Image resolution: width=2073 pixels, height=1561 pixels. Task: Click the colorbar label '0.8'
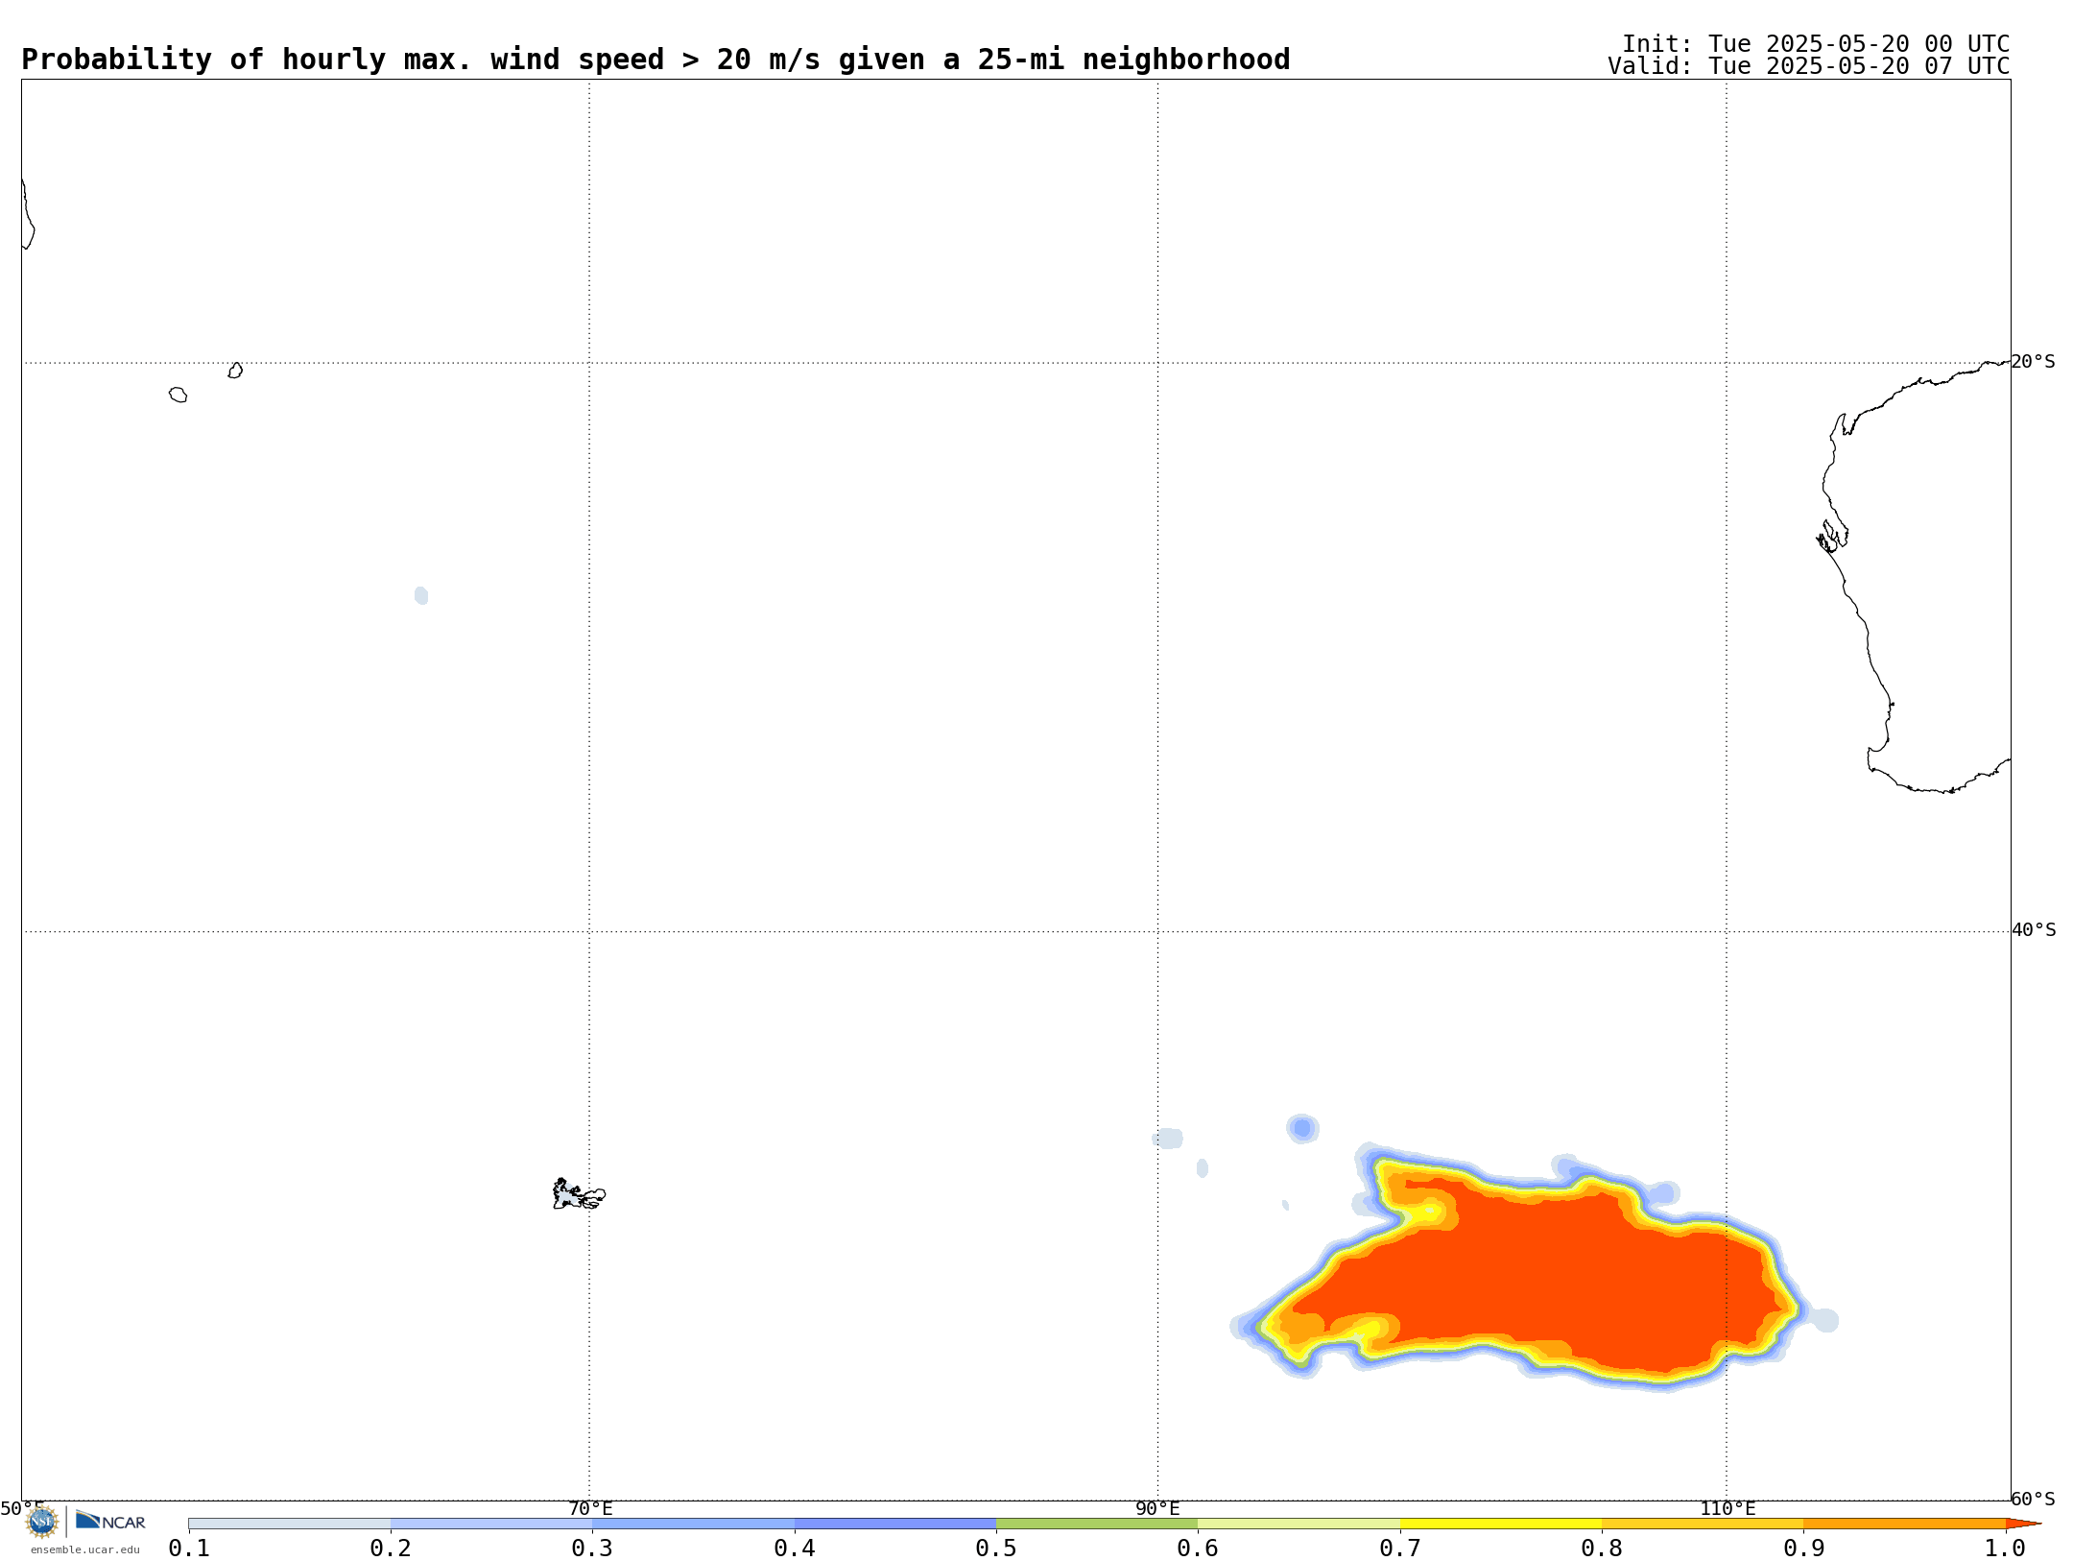tap(1602, 1548)
